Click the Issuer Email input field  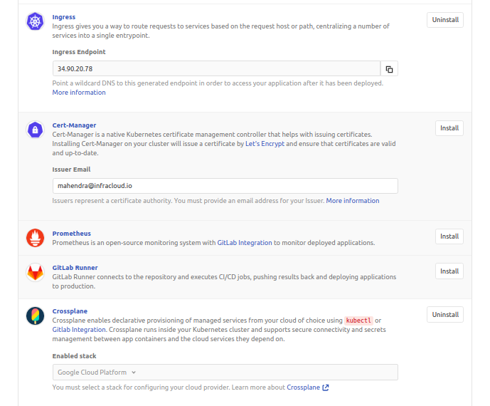[x=225, y=186]
